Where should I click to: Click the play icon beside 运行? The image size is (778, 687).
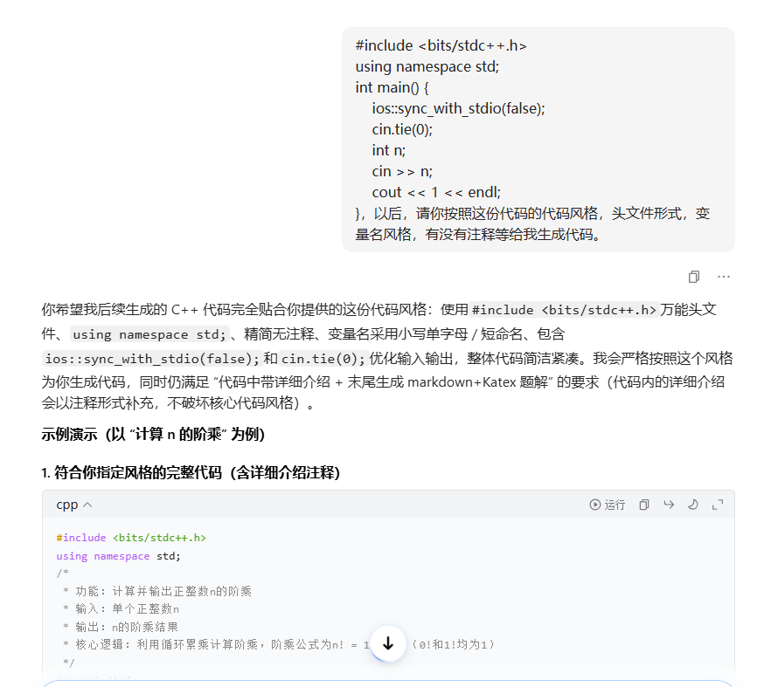click(x=595, y=505)
